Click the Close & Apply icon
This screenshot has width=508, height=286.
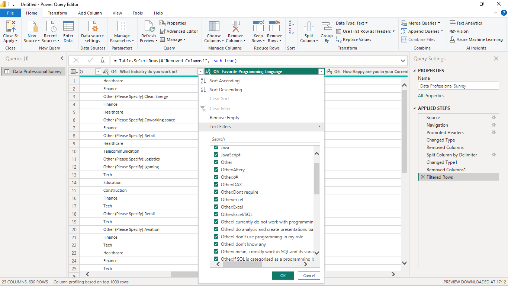(x=10, y=27)
